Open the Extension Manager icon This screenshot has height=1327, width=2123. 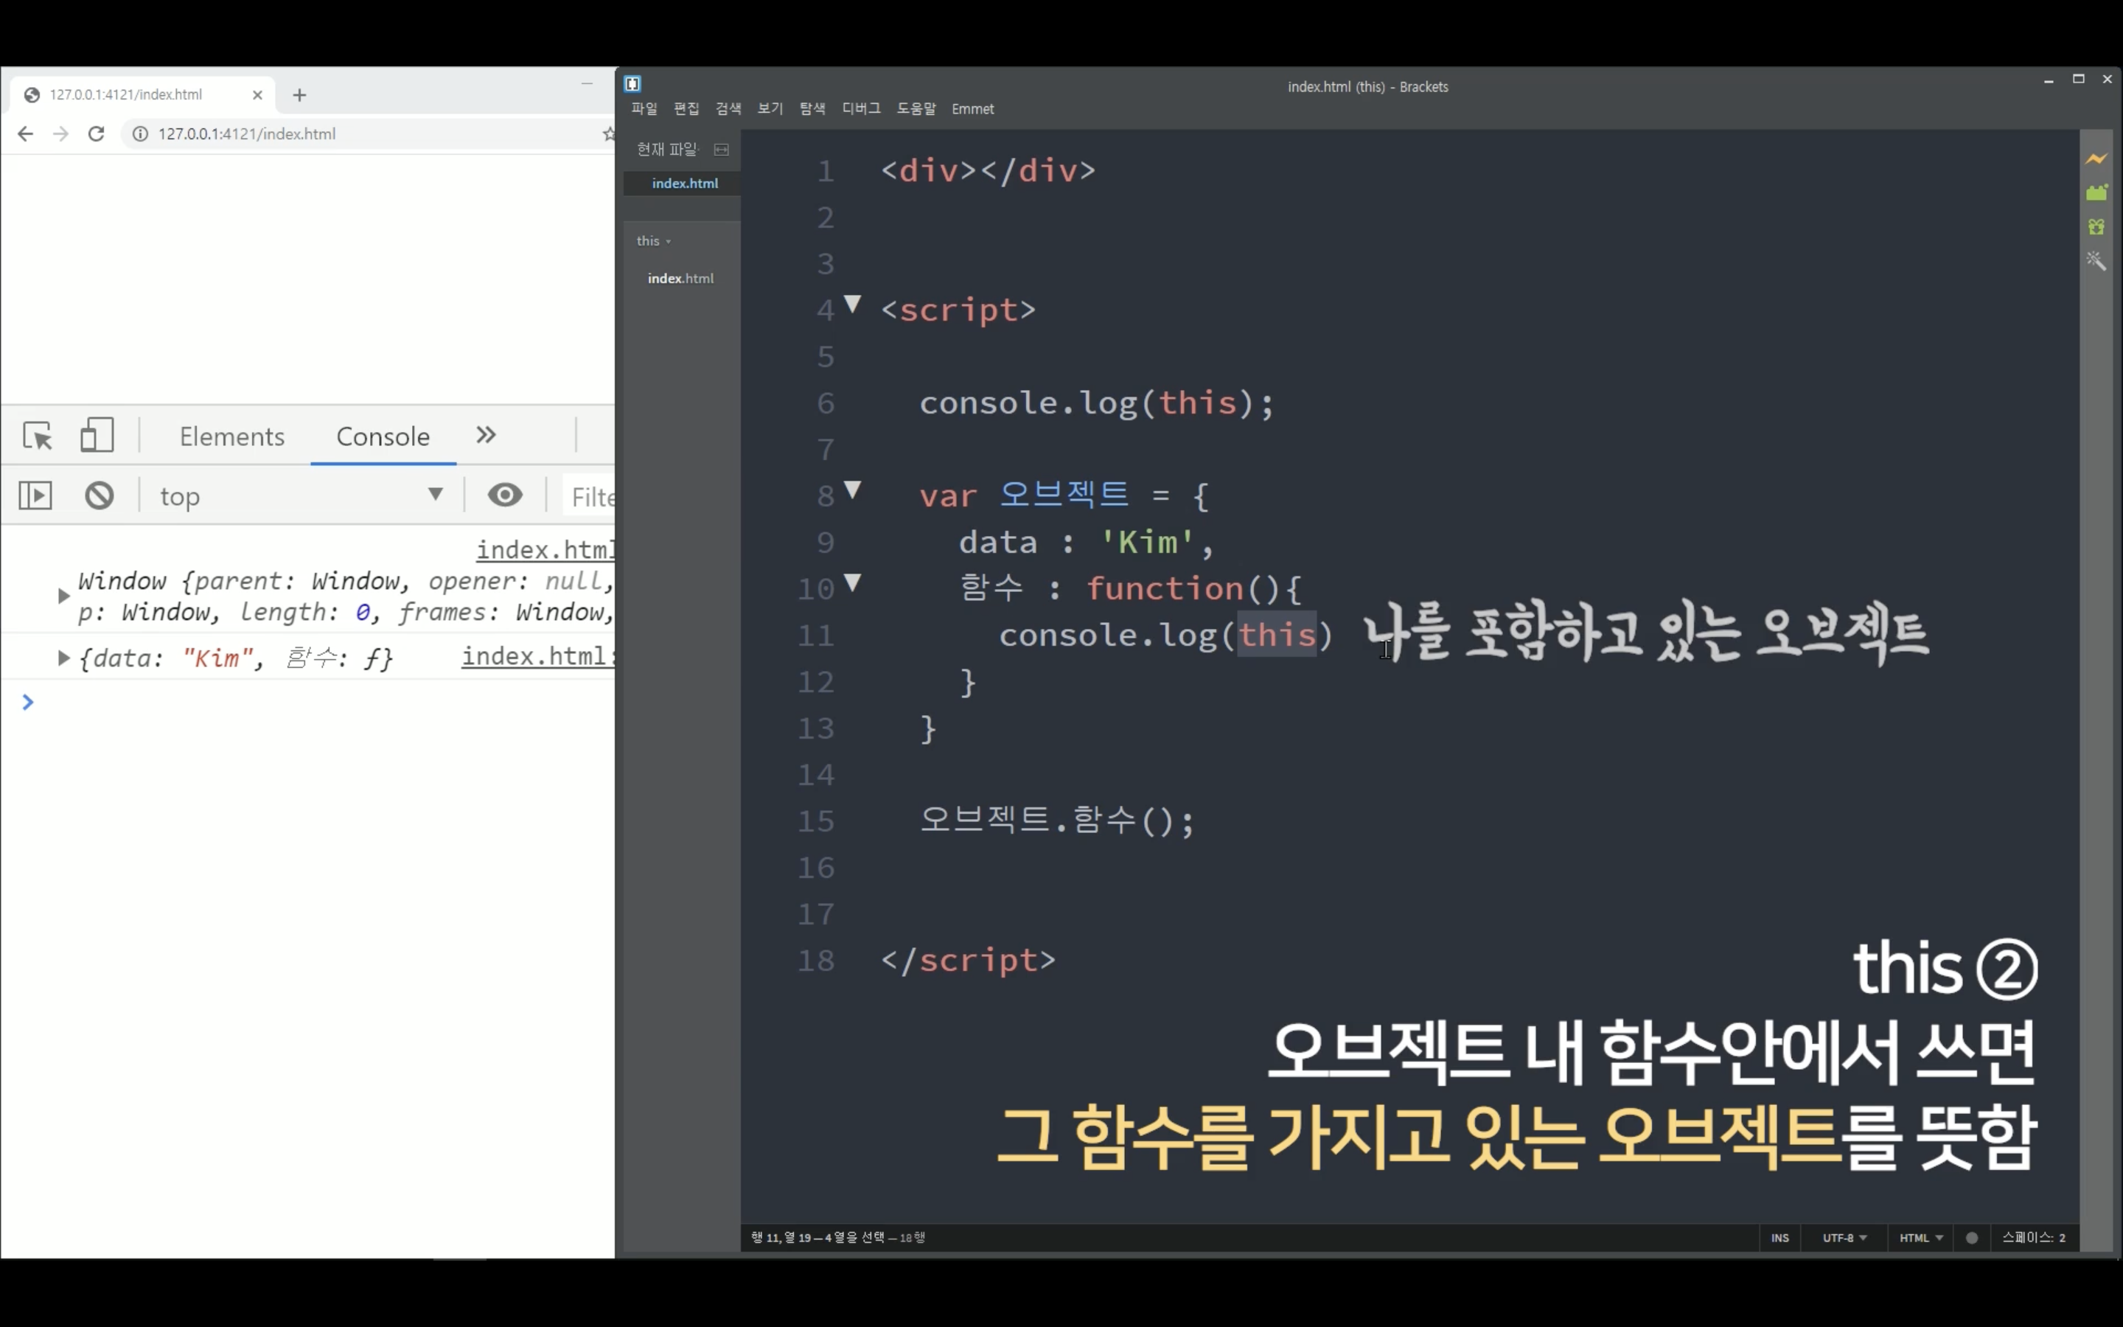(x=2096, y=193)
